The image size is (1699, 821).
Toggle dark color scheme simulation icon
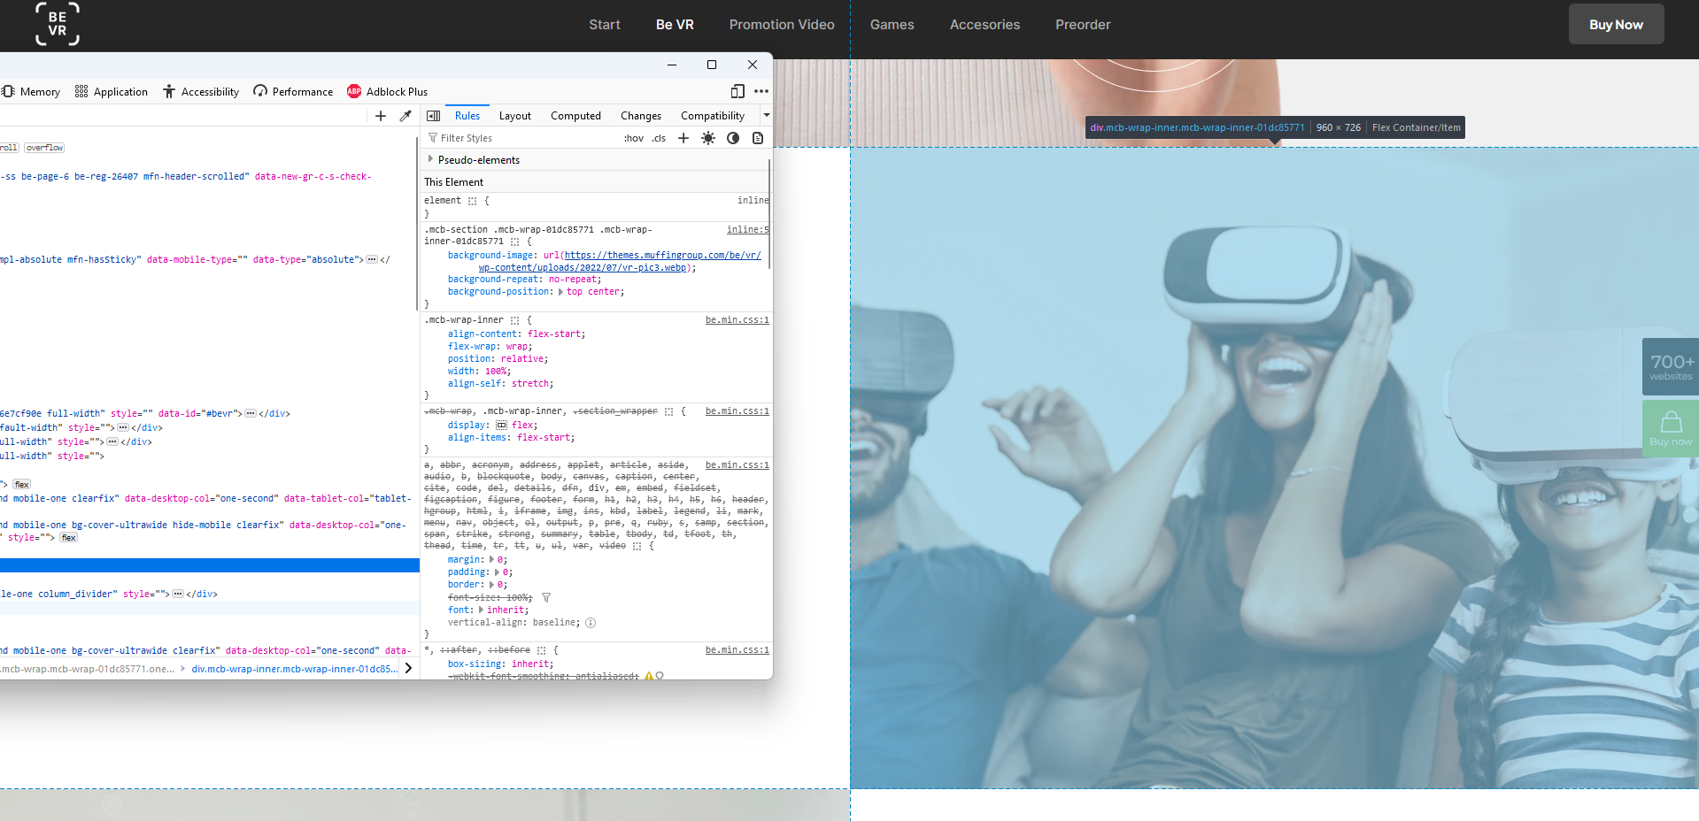733,138
